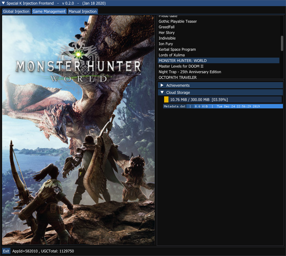Expand the Achievements section

point(162,85)
